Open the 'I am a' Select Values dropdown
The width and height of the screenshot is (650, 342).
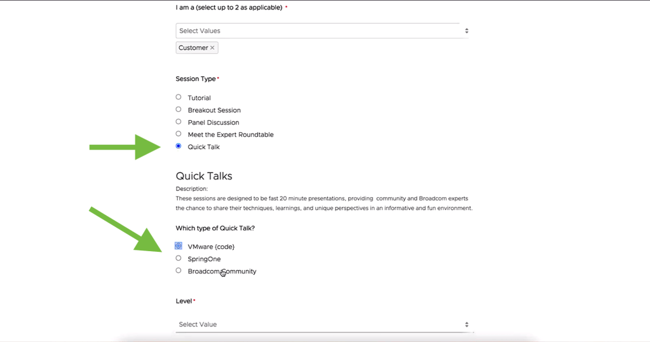tap(322, 31)
